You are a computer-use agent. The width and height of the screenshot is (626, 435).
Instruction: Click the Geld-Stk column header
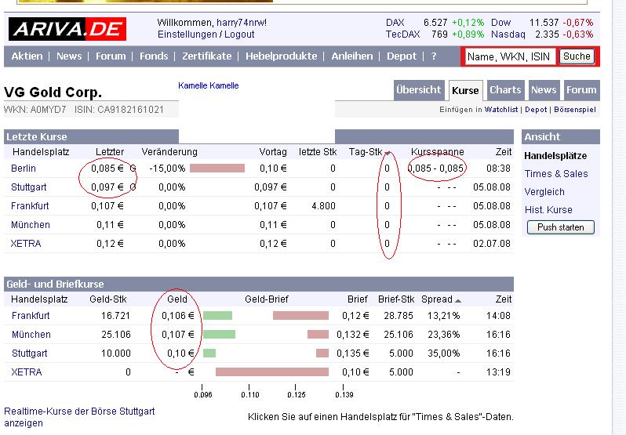coord(107,299)
